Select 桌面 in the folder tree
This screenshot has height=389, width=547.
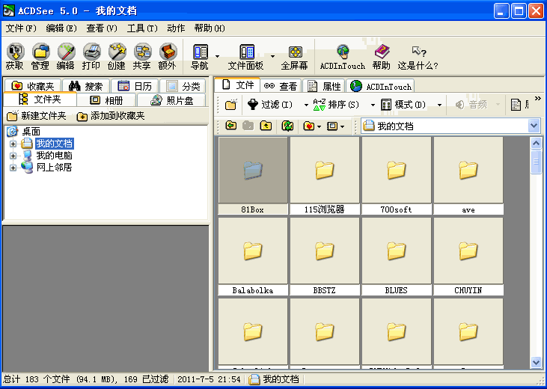click(31, 132)
